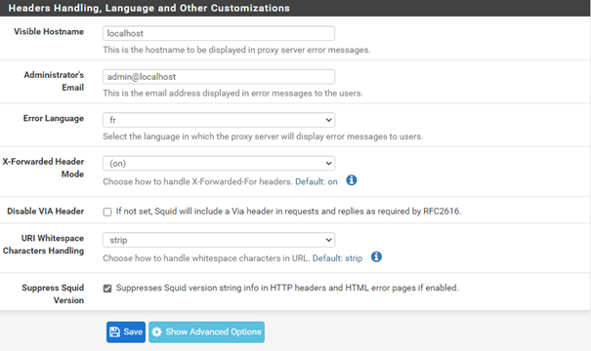Screen dimensions: 591x351
Task: Click the Show Advanced Options button label
Action: click(x=213, y=331)
